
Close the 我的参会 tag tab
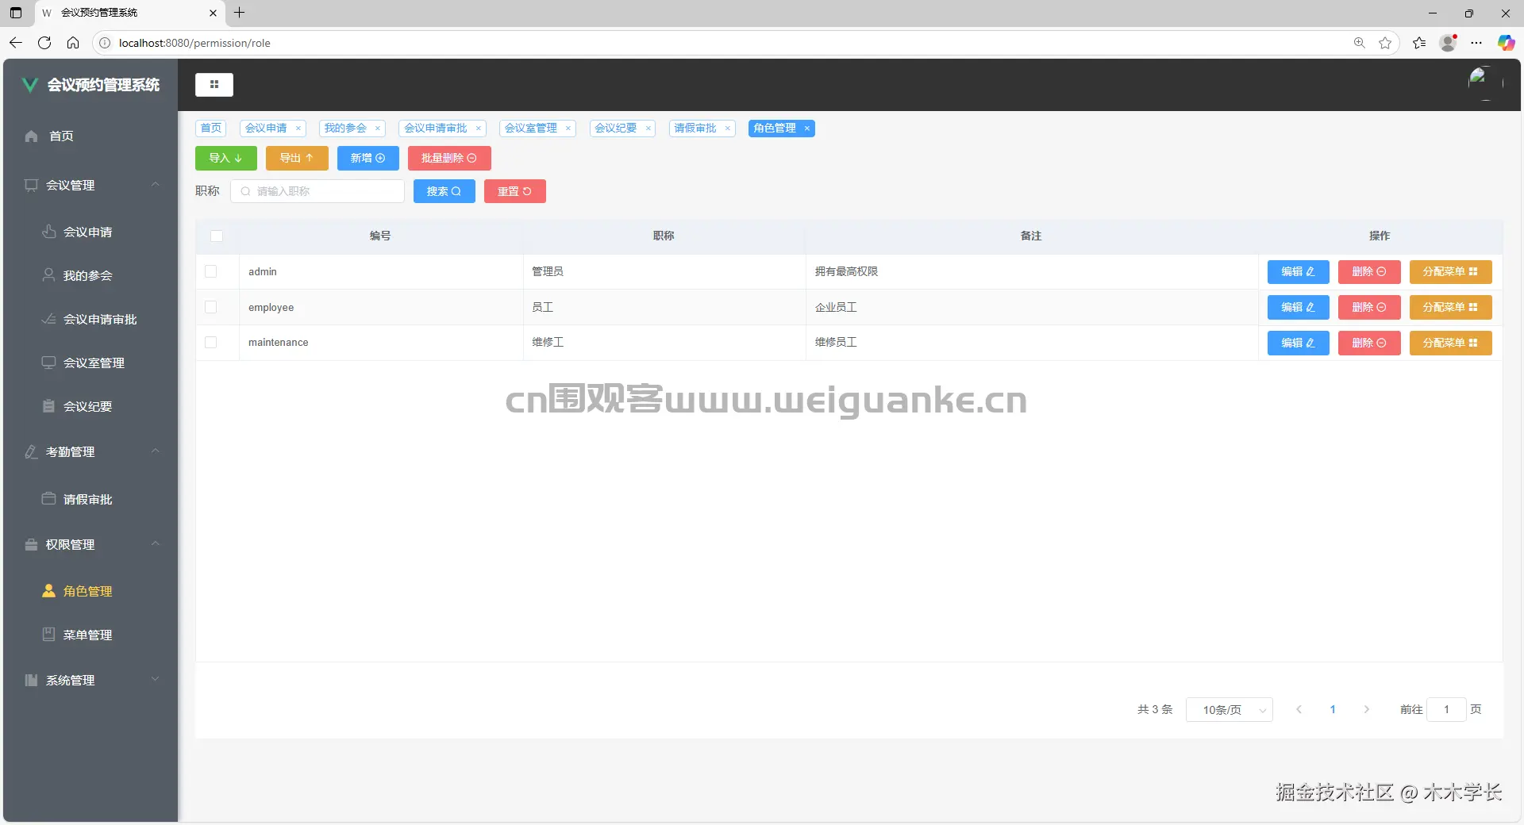(378, 129)
